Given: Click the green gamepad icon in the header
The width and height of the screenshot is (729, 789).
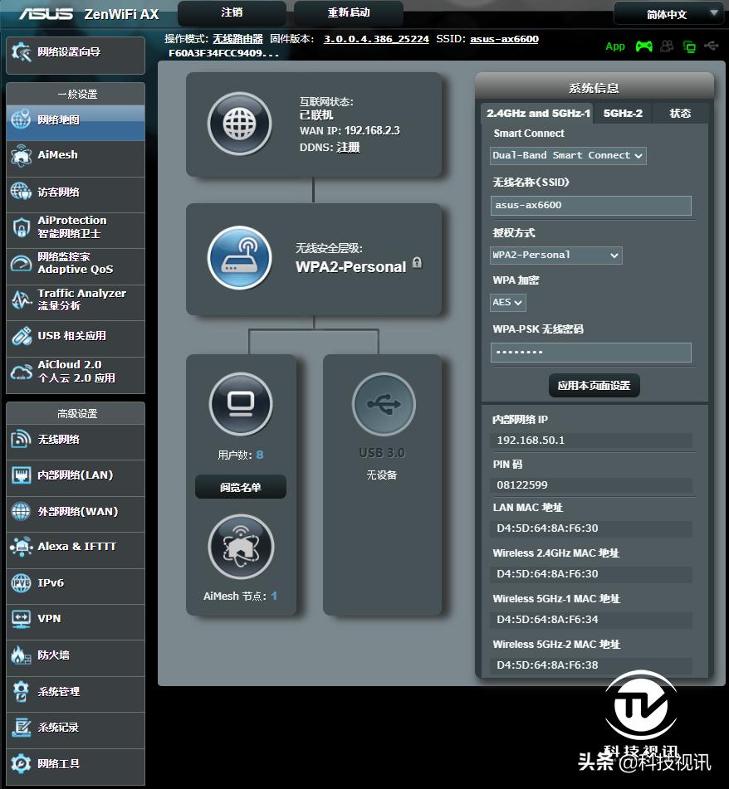Looking at the screenshot, I should [x=644, y=46].
